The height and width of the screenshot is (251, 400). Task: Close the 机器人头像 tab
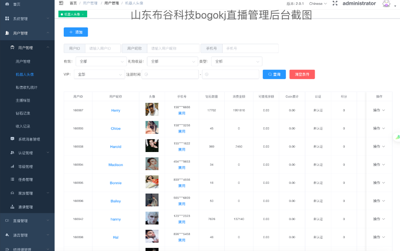coord(83,15)
